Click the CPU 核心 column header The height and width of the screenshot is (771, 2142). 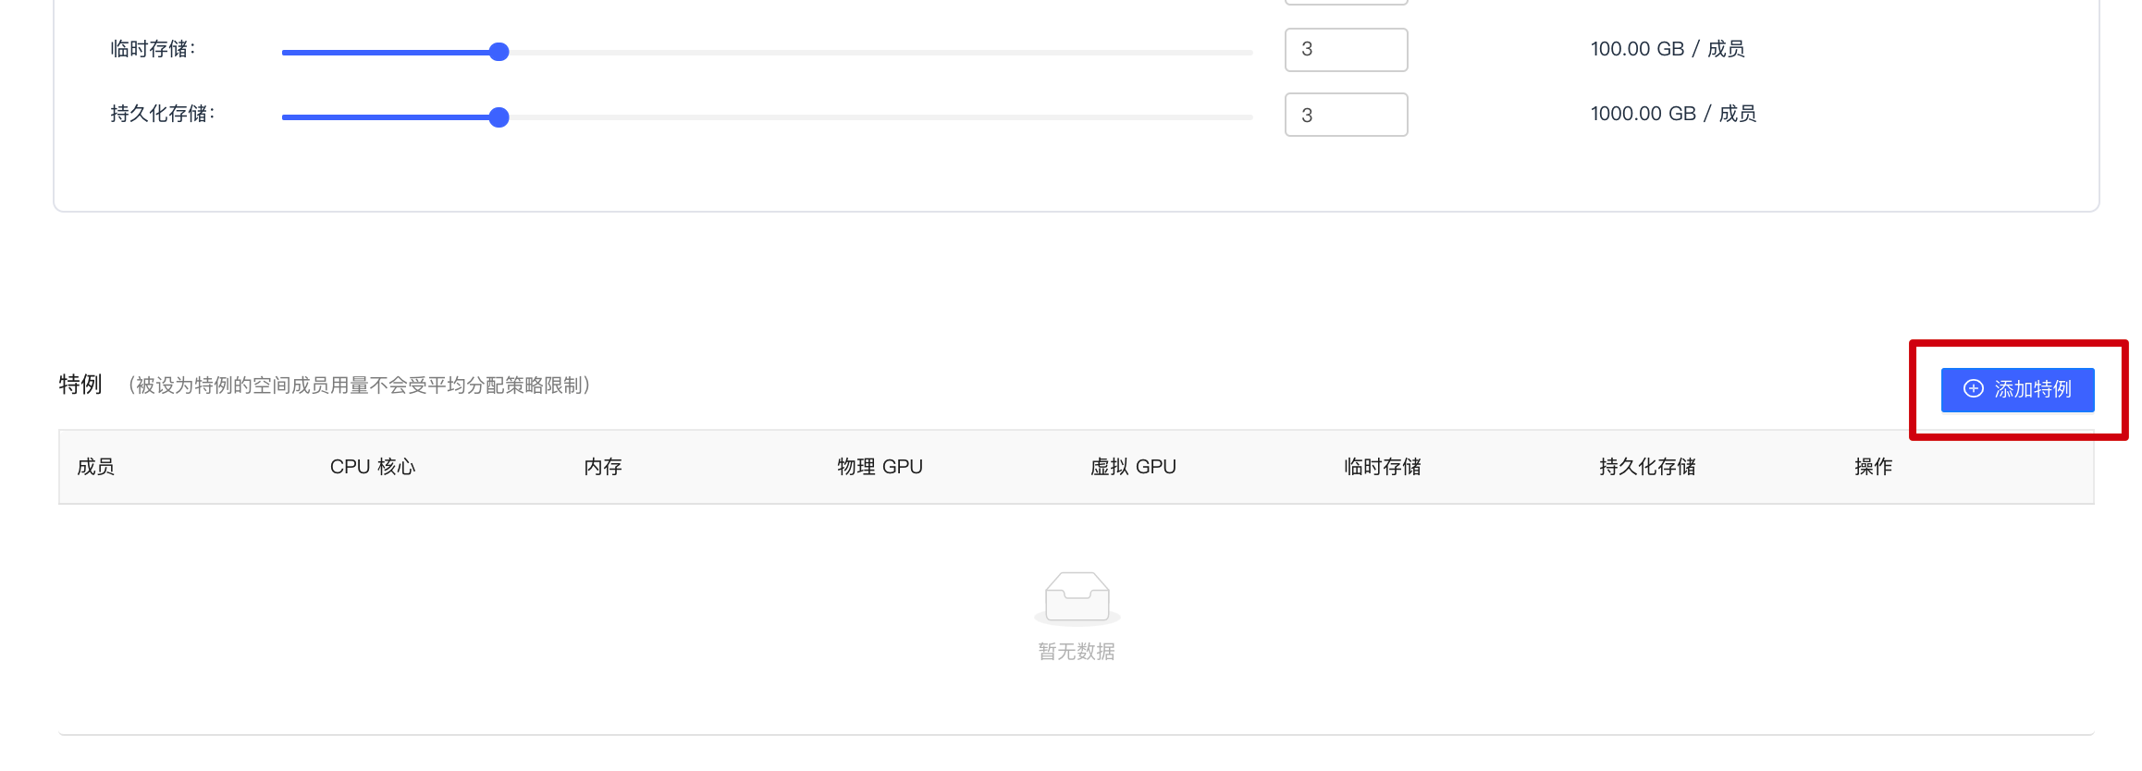point(373,467)
